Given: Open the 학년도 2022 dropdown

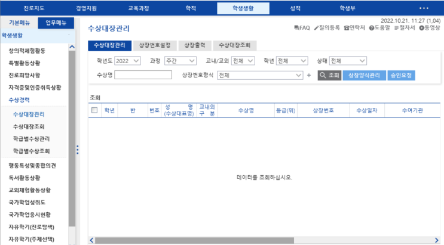Looking at the screenshot, I should coord(127,61).
